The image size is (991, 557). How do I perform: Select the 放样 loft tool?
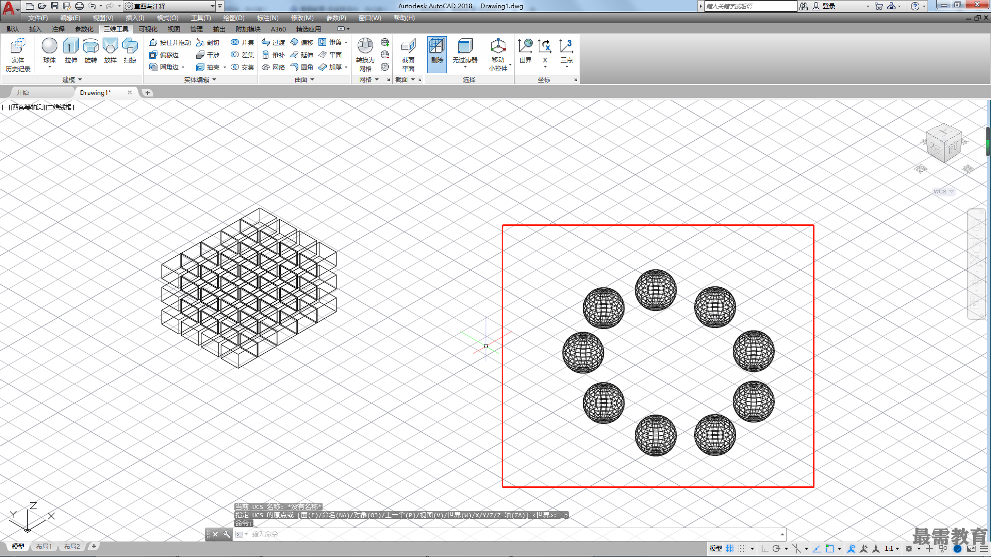[110, 51]
